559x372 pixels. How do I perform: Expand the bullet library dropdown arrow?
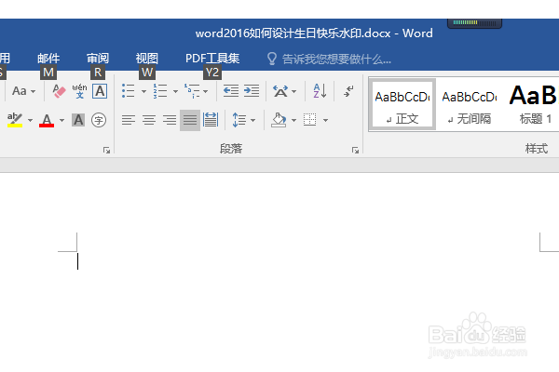click(x=143, y=91)
